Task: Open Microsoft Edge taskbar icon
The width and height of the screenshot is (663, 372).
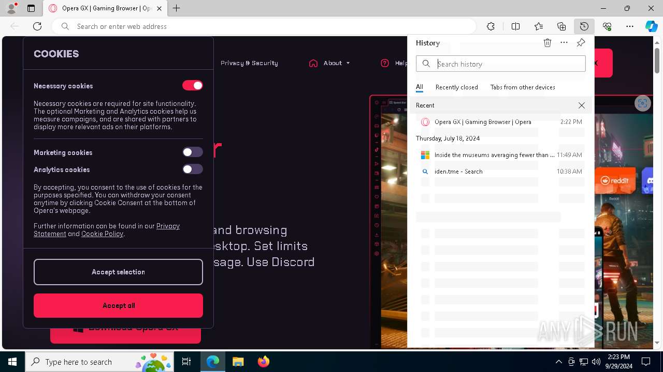Action: tap(213, 362)
